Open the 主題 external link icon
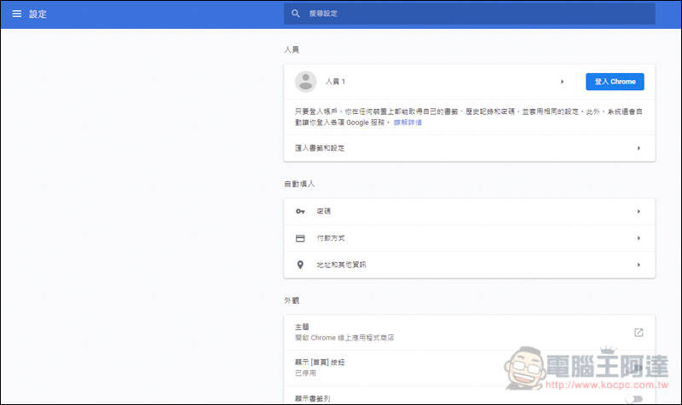Screen dimensions: 682x405 coord(639,333)
